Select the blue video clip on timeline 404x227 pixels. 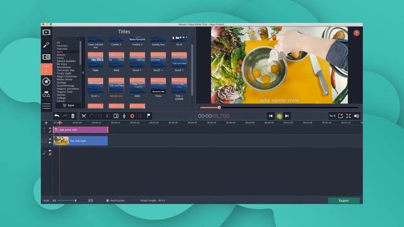point(81,141)
